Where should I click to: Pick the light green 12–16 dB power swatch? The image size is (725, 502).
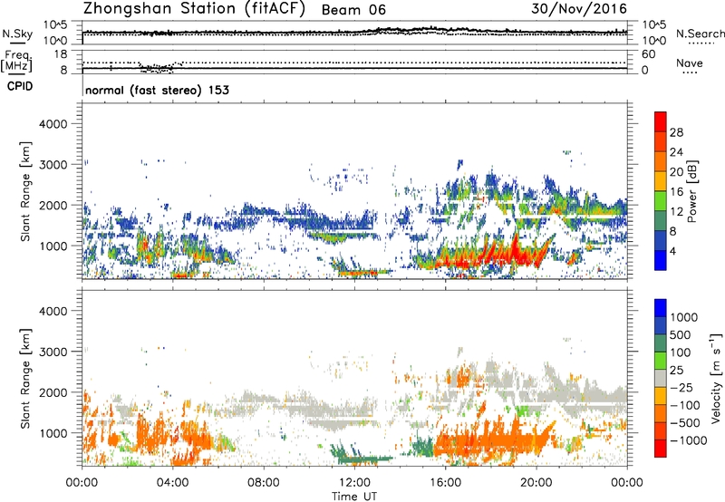[x=661, y=201]
